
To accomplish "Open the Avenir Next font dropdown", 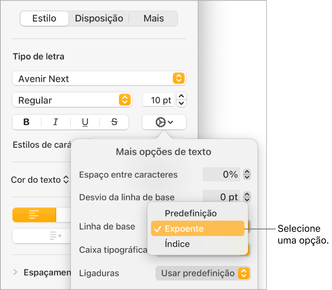I will point(99,79).
